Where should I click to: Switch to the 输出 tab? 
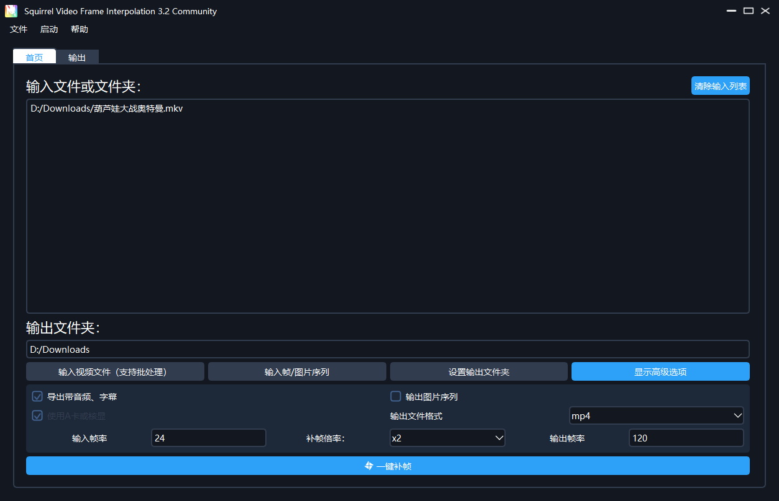point(77,58)
